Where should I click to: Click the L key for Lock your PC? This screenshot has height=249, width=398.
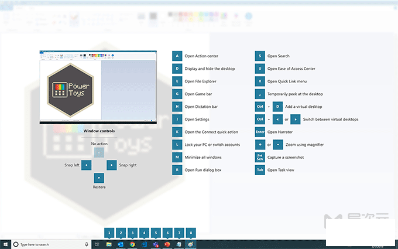pyautogui.click(x=177, y=145)
